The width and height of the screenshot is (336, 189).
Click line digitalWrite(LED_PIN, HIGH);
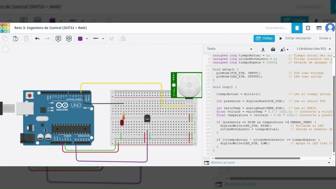pos(246,126)
